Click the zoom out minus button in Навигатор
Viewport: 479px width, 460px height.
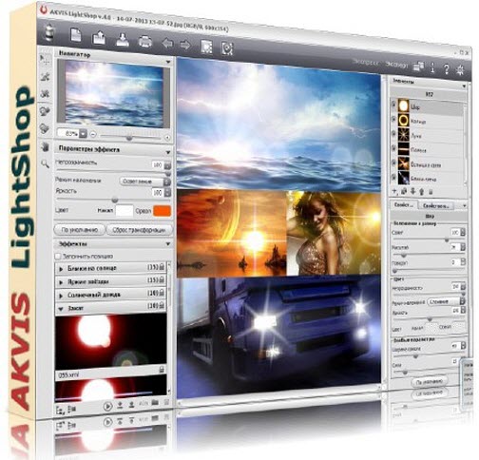click(x=93, y=134)
